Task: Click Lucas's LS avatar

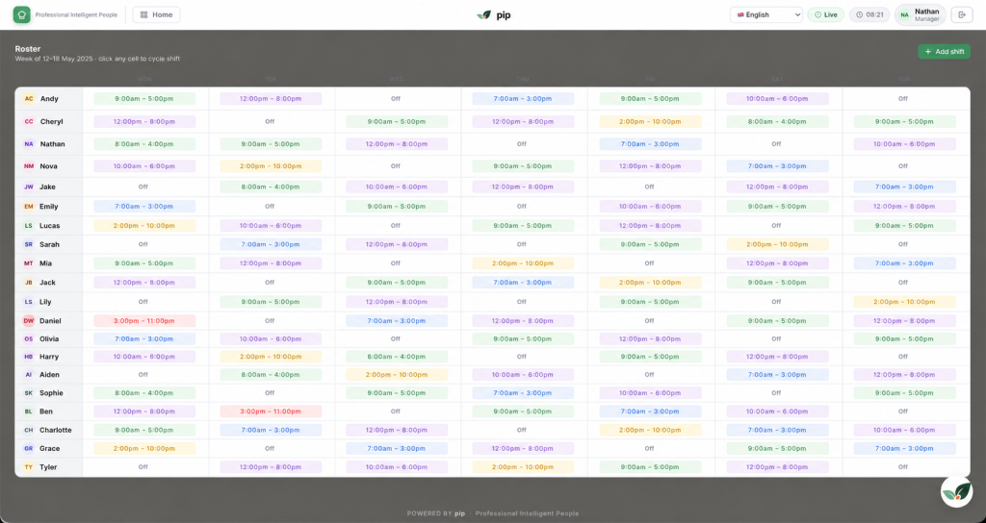Action: (29, 225)
